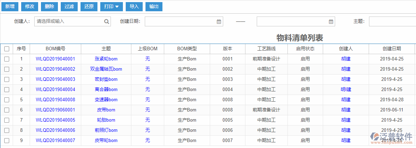Open calendar icon for end 创建日期
416x148 pixels.
point(331,21)
